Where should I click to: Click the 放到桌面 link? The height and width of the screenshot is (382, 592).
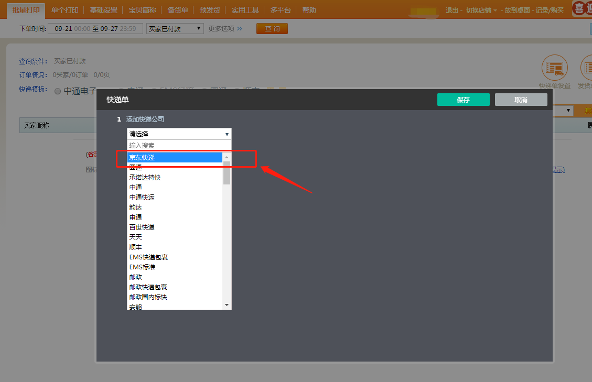517,10
